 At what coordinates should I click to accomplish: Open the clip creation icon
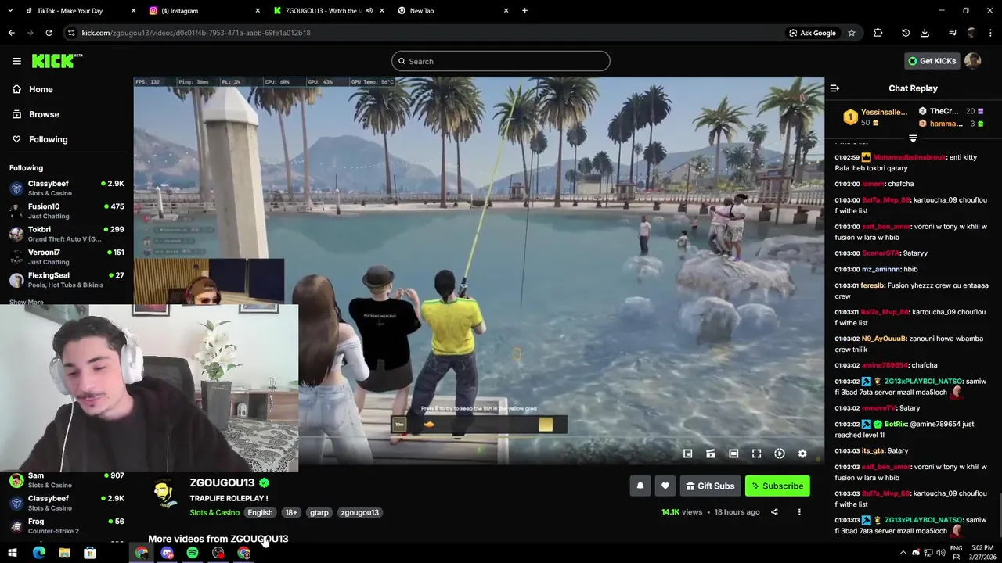coord(711,454)
